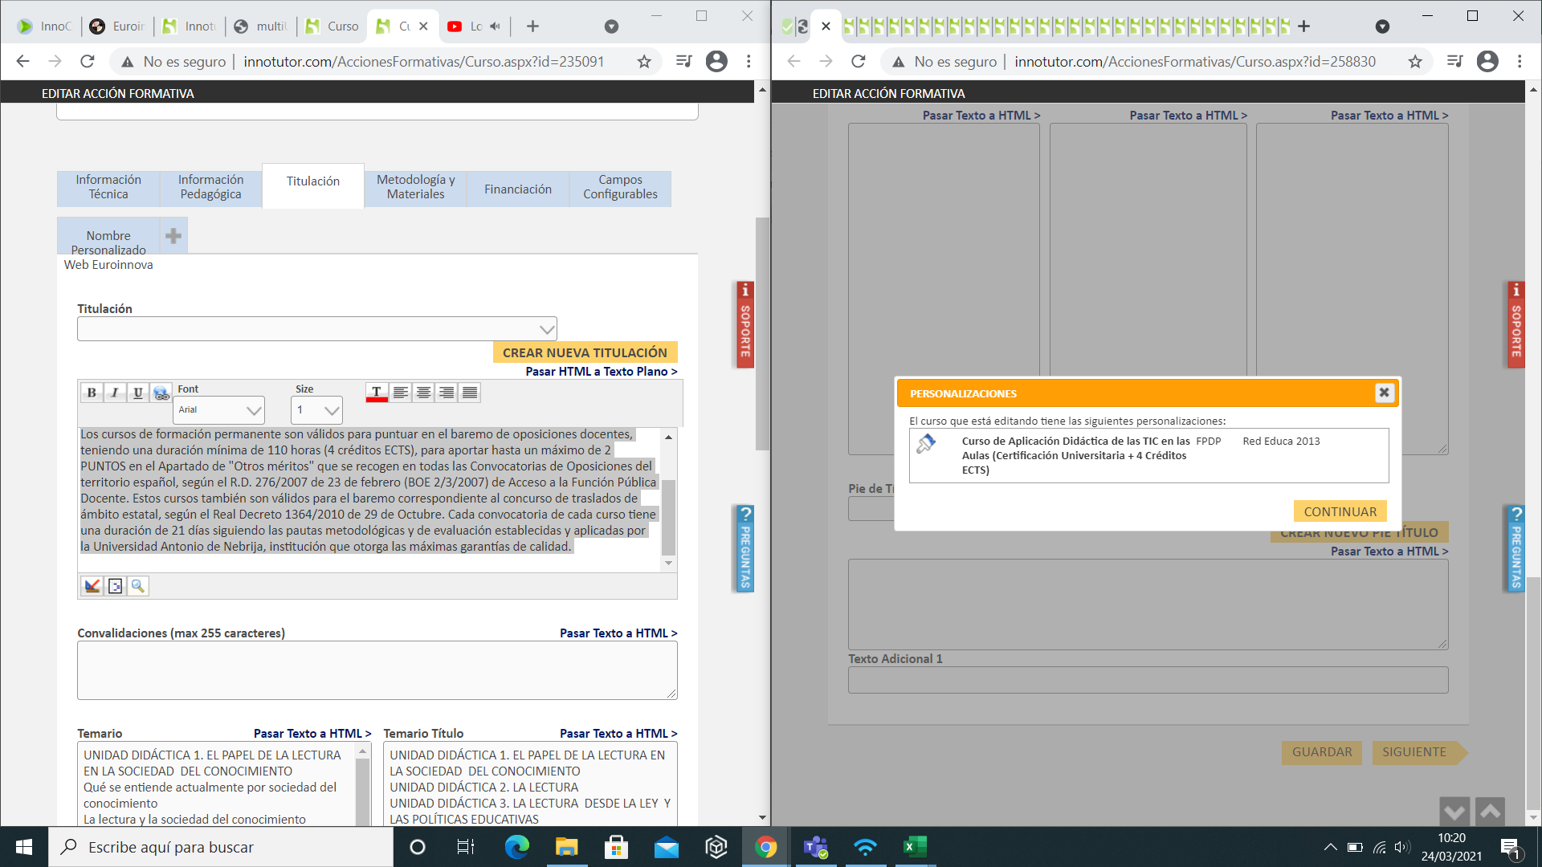Toggle italic formatting in the editor
Viewport: 1542px width, 867px height.
pyautogui.click(x=115, y=393)
